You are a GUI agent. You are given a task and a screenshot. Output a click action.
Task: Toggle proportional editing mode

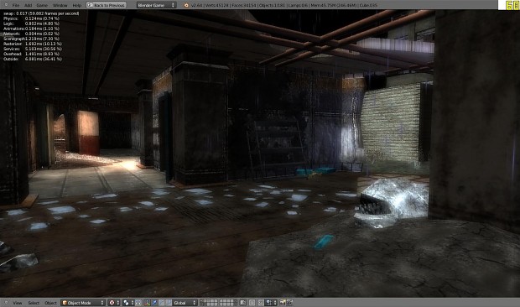252,302
